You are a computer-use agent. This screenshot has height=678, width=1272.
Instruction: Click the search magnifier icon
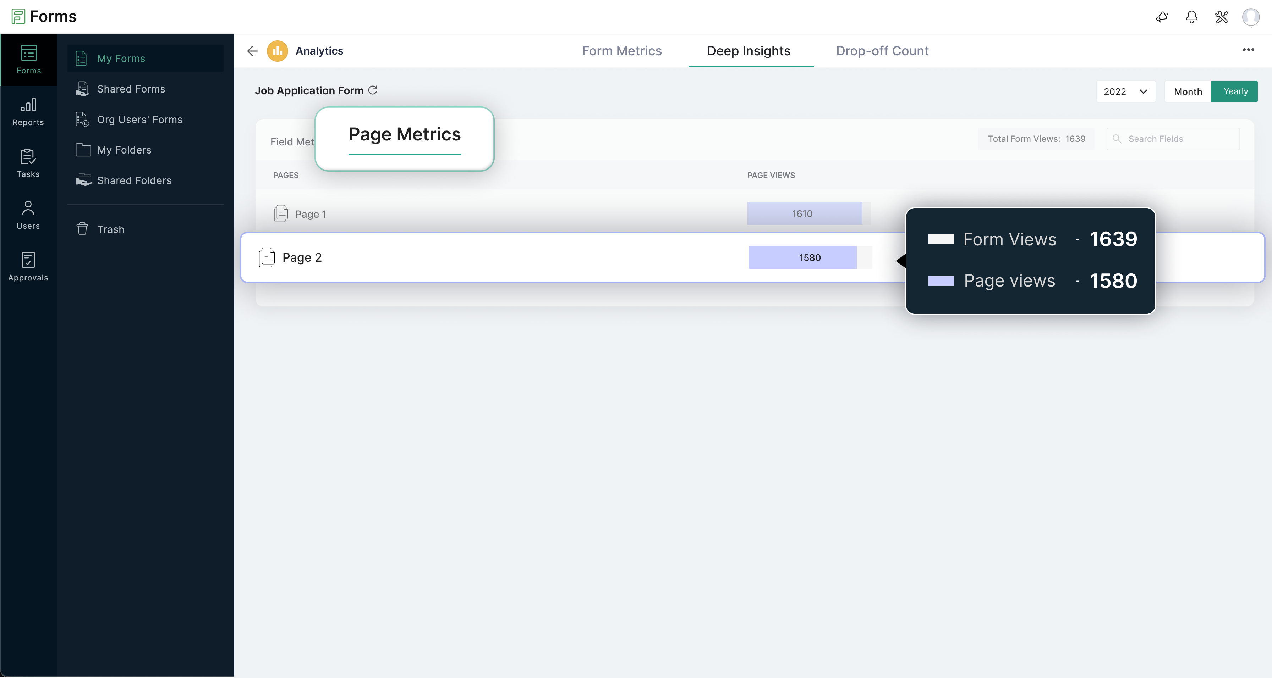(1117, 139)
